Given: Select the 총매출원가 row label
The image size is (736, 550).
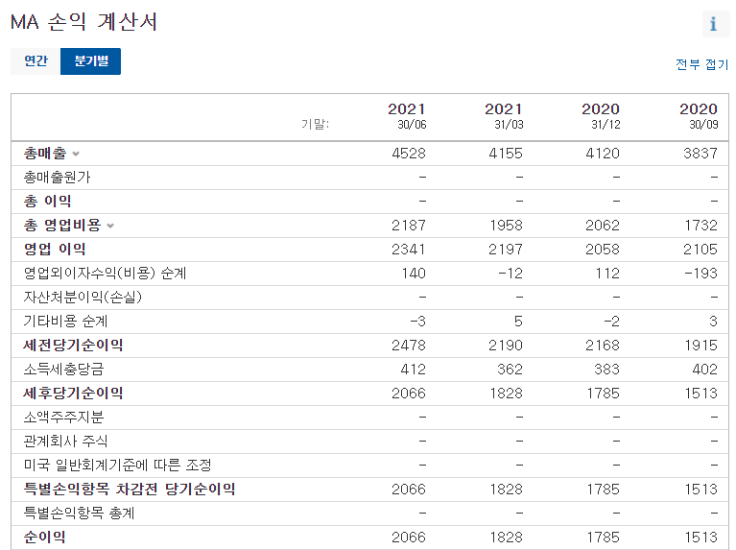Looking at the screenshot, I should (57, 177).
